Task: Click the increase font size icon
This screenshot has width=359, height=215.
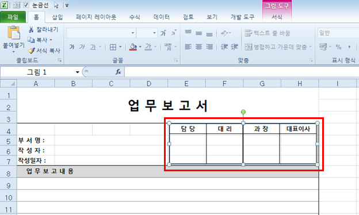Action: (x=163, y=33)
